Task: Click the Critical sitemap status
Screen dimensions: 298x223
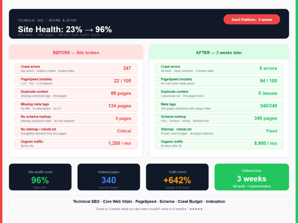Action: (124, 131)
